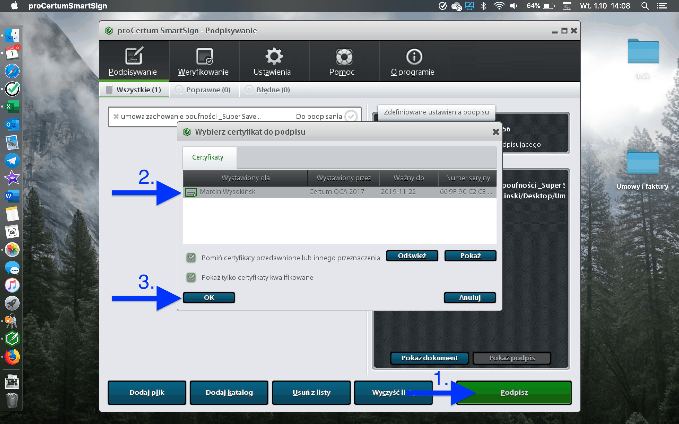Confirm certificate with OK button
The width and height of the screenshot is (679, 424).
pos(209,298)
